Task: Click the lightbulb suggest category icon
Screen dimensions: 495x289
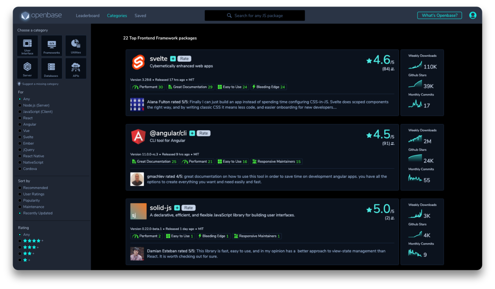Action: click(19, 84)
